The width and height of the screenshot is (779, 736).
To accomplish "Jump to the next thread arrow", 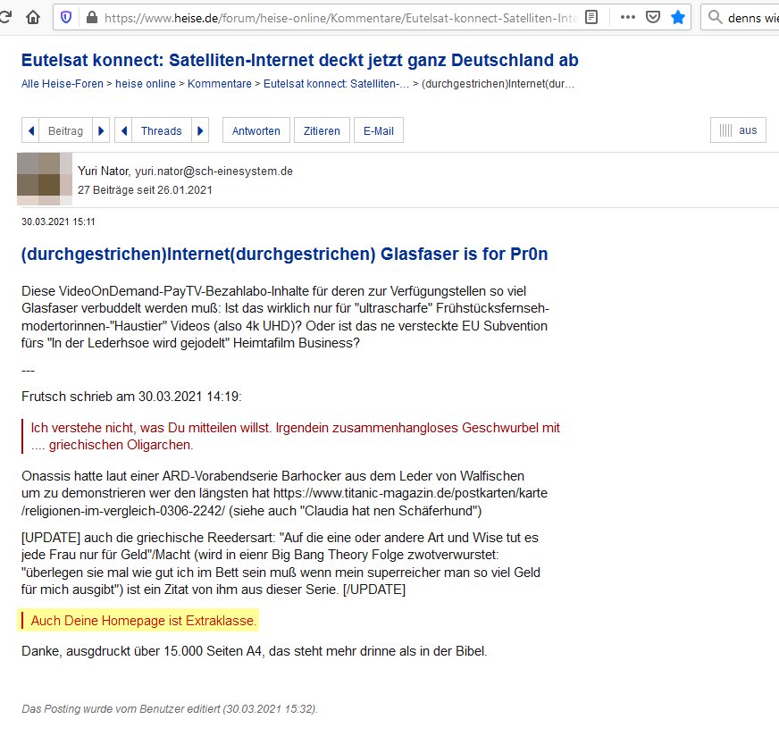I will coord(200,130).
